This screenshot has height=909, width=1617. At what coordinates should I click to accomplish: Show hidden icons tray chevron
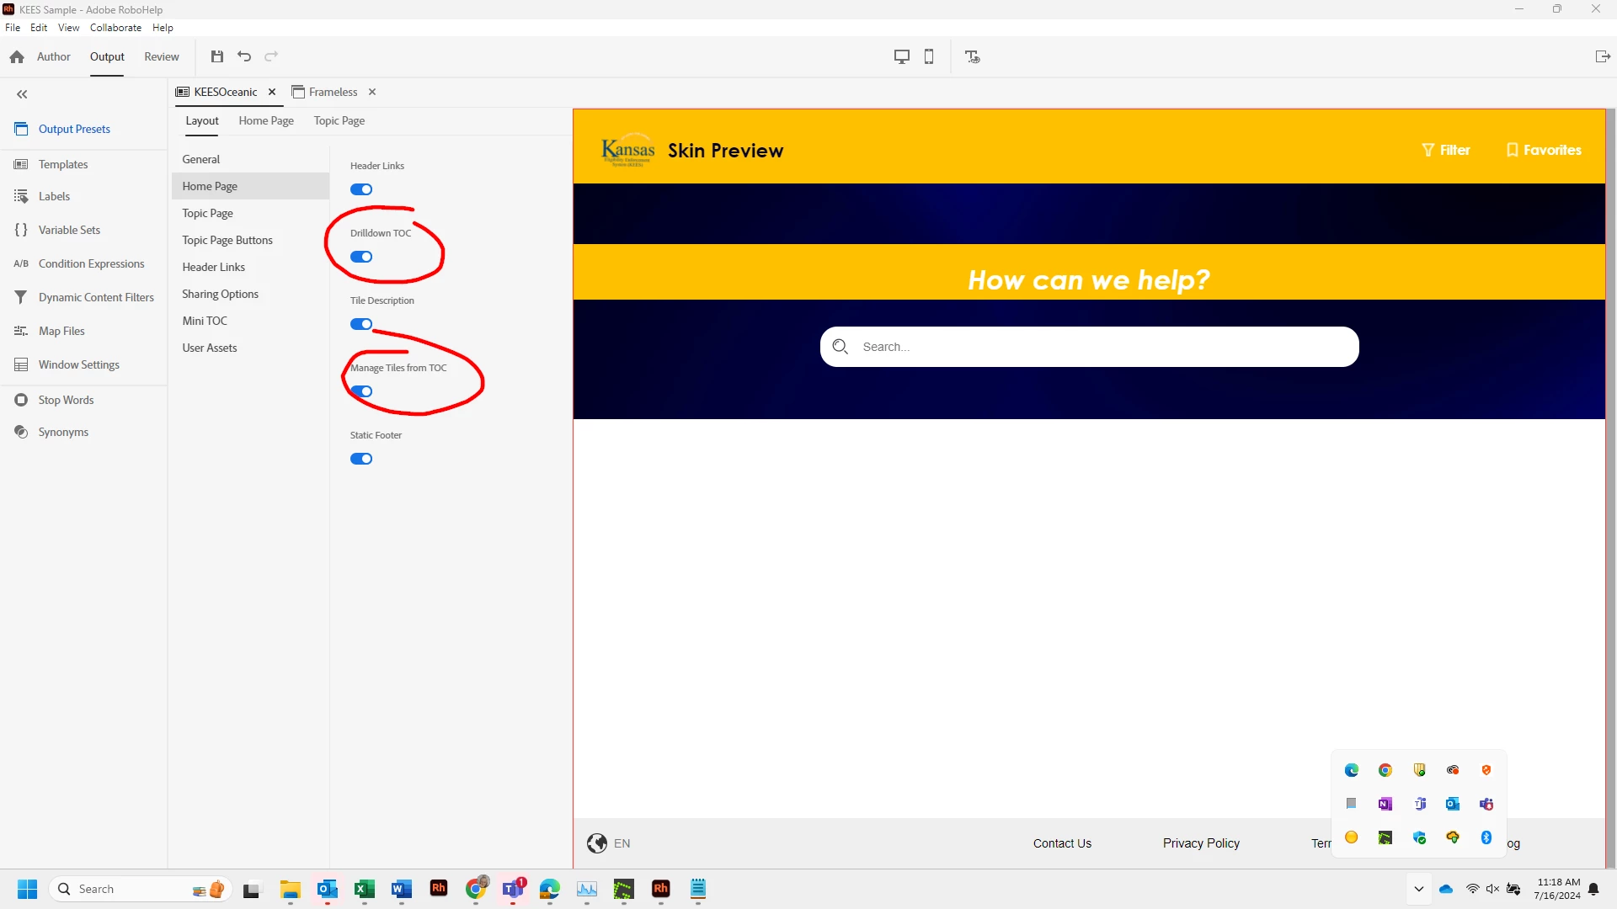tap(1418, 889)
